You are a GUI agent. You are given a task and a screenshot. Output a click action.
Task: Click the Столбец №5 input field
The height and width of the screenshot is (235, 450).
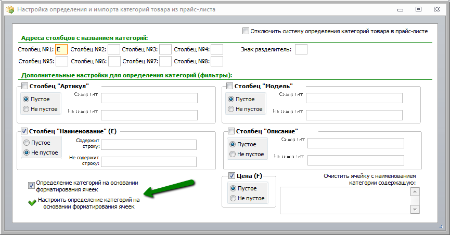coord(62,61)
